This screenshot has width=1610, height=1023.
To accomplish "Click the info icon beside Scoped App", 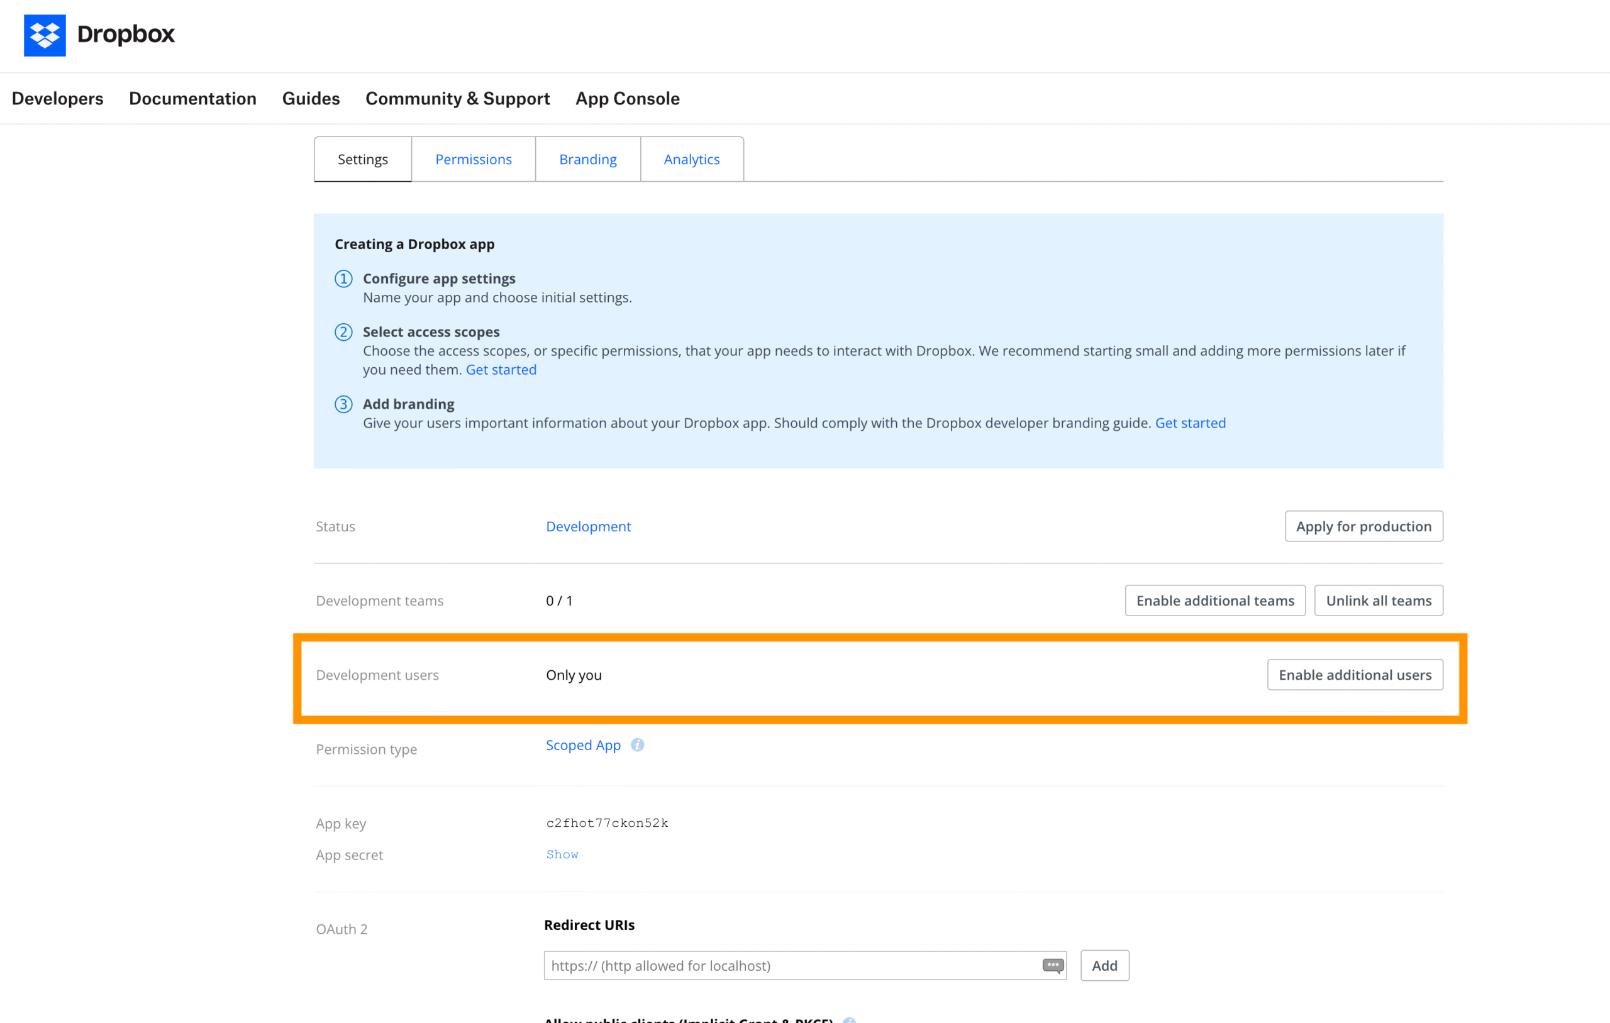I will click(637, 745).
